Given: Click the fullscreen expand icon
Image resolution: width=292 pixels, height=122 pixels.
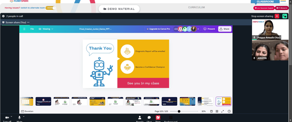Looking at the screenshot, I should point(223,111).
